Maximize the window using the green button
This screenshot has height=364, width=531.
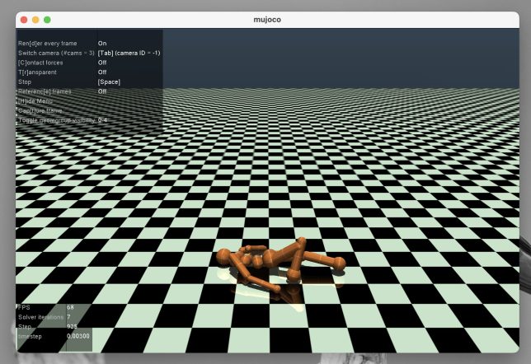[47, 19]
